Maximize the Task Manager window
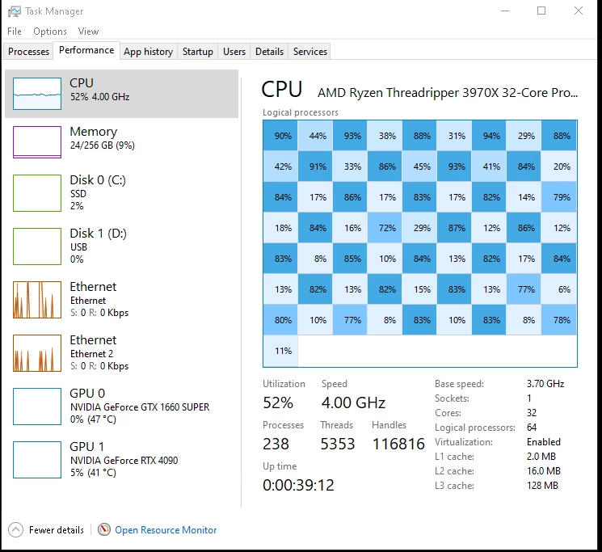The height and width of the screenshot is (552, 602). [x=541, y=11]
